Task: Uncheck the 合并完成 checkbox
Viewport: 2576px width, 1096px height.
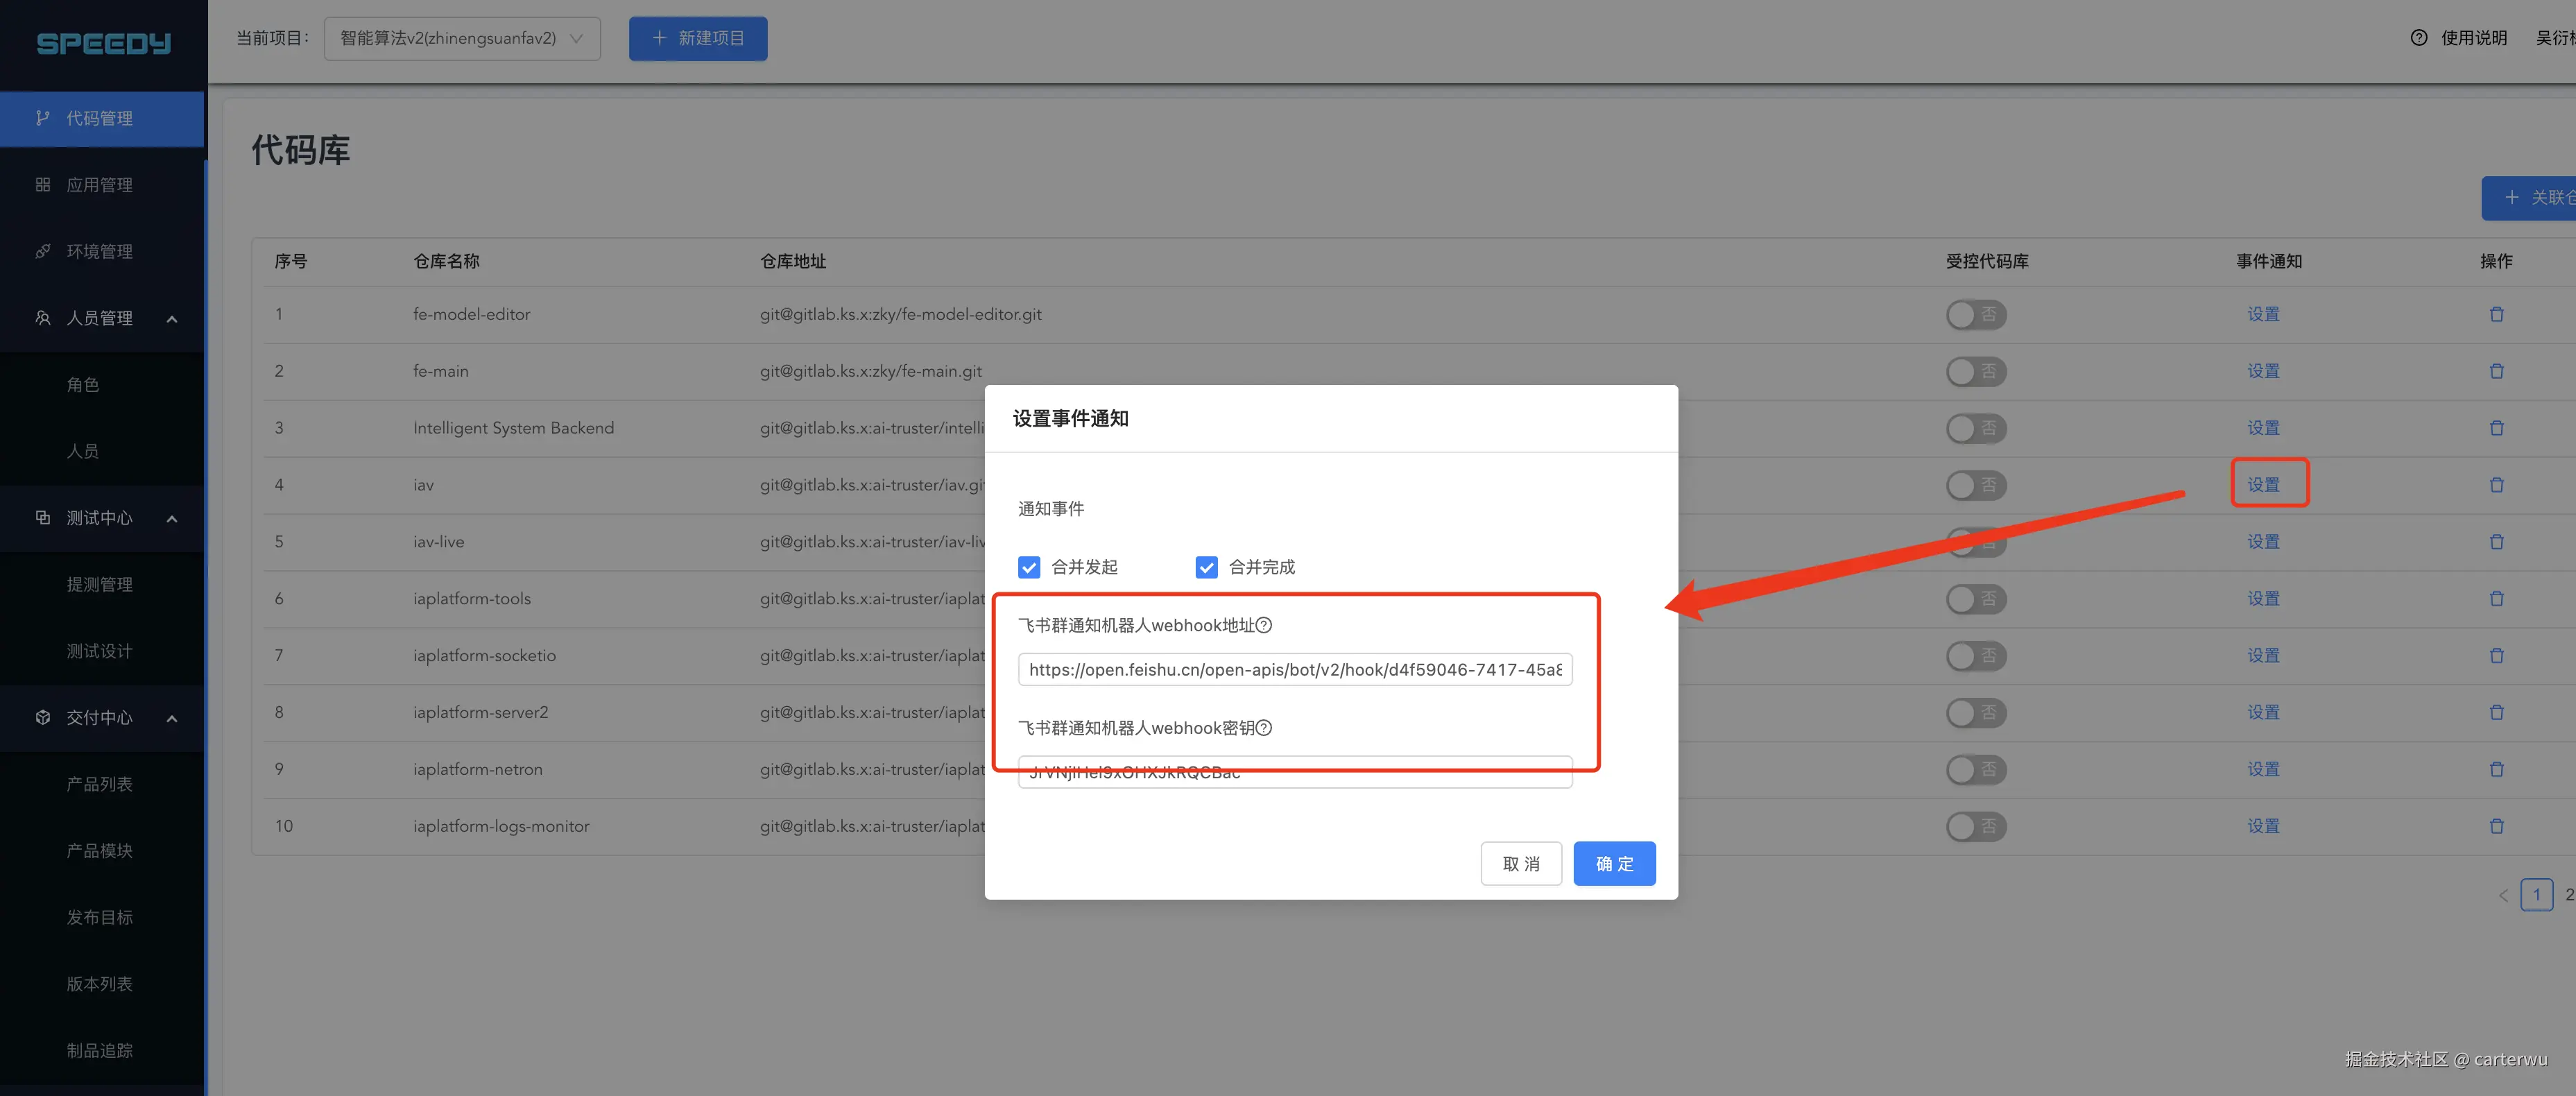Action: pos(1206,567)
